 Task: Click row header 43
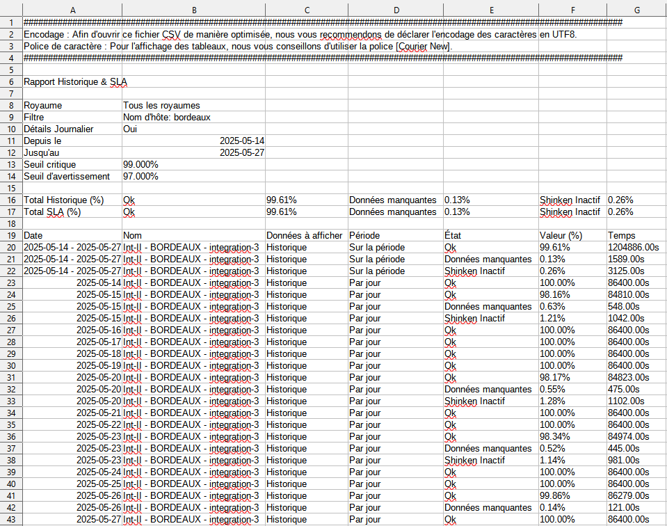tap(11, 519)
